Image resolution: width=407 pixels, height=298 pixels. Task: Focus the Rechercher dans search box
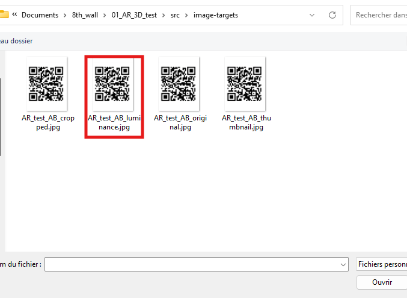click(379, 15)
